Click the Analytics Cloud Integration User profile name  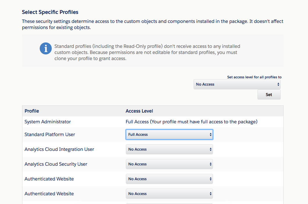[59, 149]
